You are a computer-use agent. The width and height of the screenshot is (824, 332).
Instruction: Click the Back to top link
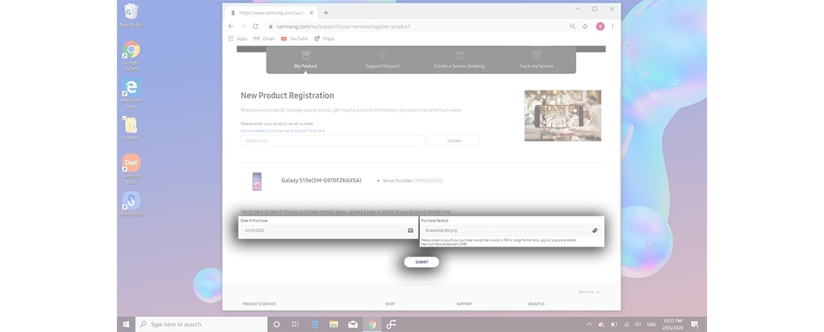pyautogui.click(x=589, y=292)
